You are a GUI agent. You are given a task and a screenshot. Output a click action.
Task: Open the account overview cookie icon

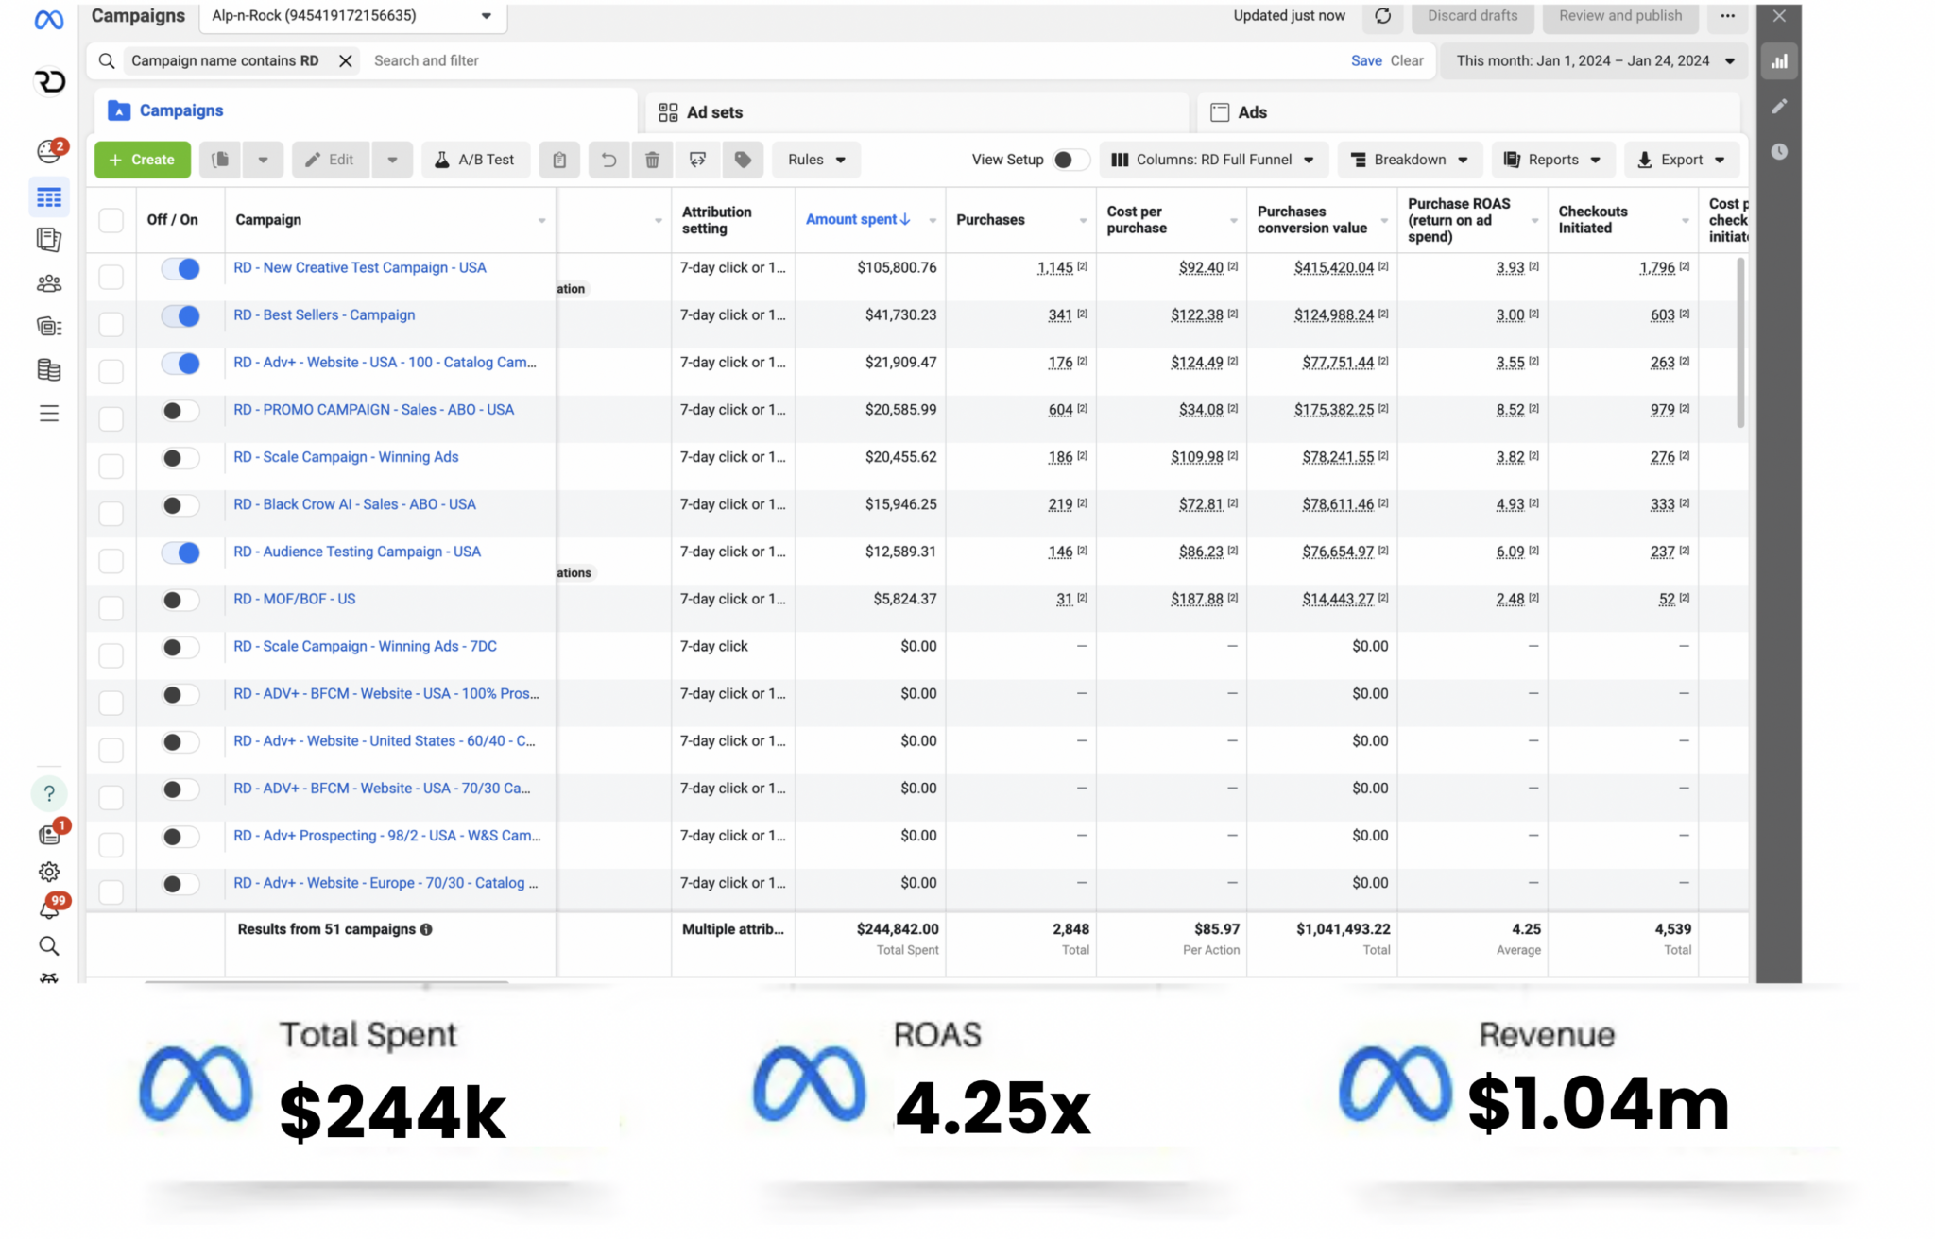[x=48, y=151]
